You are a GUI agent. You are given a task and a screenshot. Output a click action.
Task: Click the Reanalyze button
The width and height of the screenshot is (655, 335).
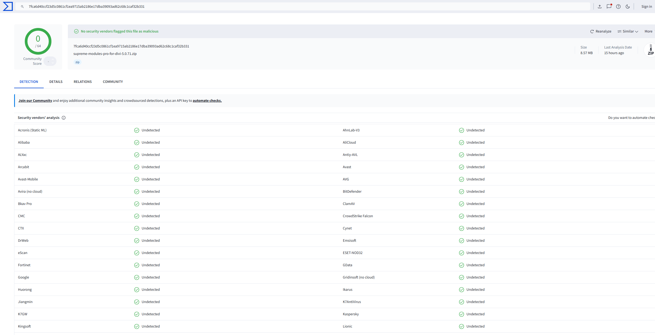601,31
